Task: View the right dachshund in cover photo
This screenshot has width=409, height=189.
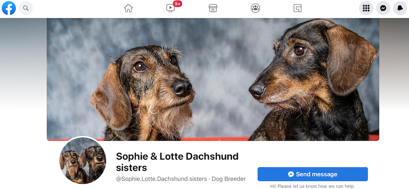Action: click(313, 80)
